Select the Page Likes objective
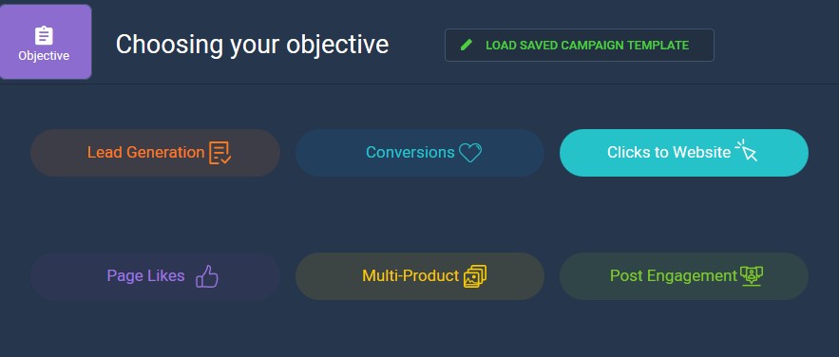 [155, 276]
